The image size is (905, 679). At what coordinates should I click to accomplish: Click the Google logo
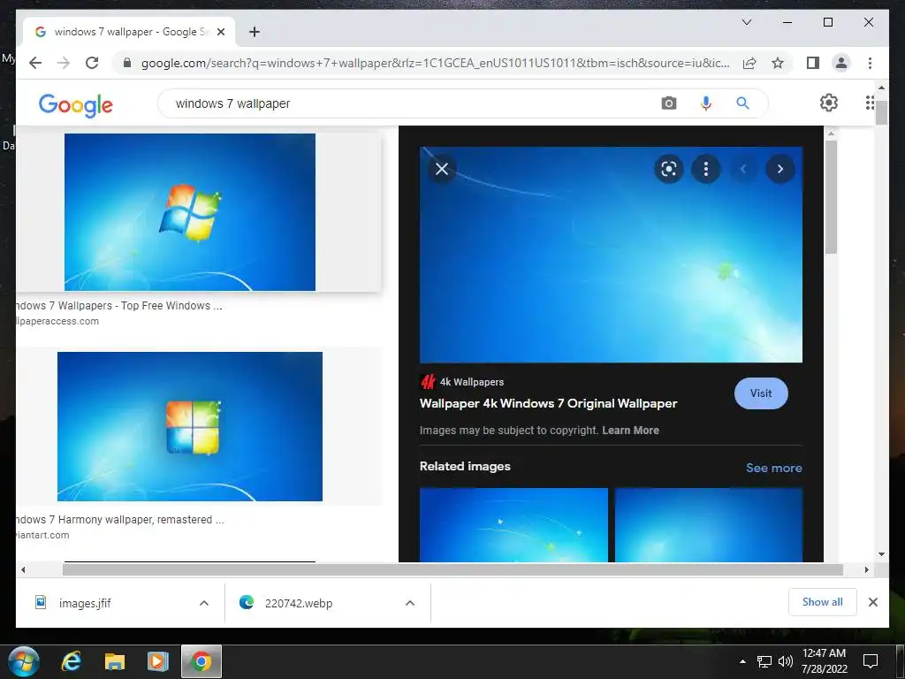(76, 105)
